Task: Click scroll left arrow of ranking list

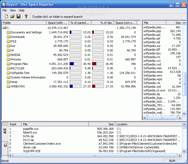Action: [11, 156]
